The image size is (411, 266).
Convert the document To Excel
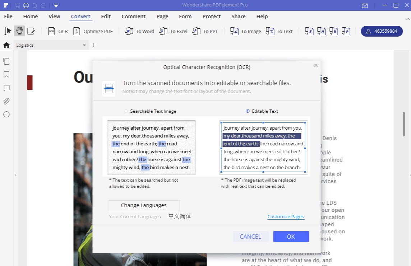tap(173, 31)
